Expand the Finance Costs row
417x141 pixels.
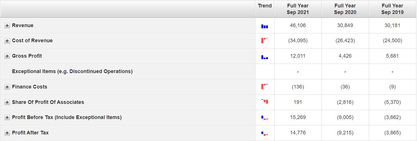(x=7, y=87)
